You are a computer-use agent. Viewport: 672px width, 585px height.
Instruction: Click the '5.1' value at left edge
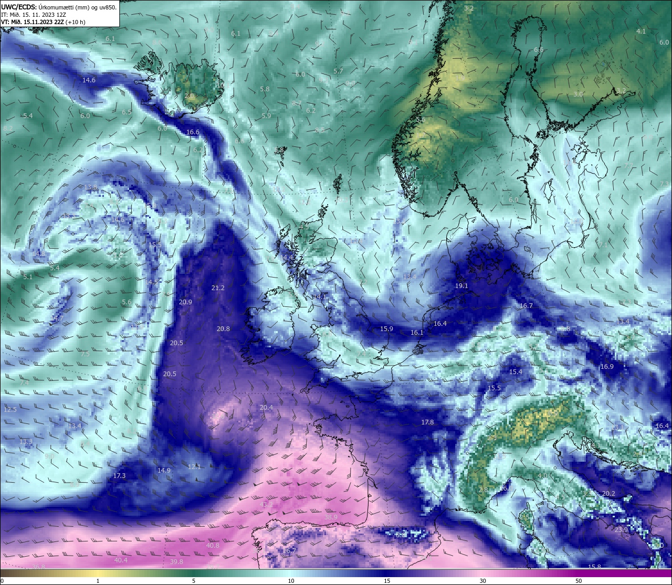(x=28, y=276)
